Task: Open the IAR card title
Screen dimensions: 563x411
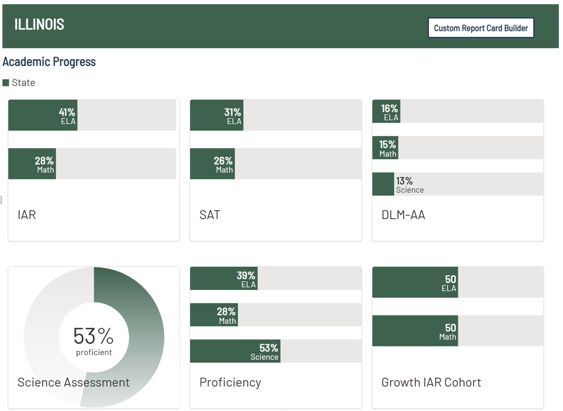Action: point(27,215)
